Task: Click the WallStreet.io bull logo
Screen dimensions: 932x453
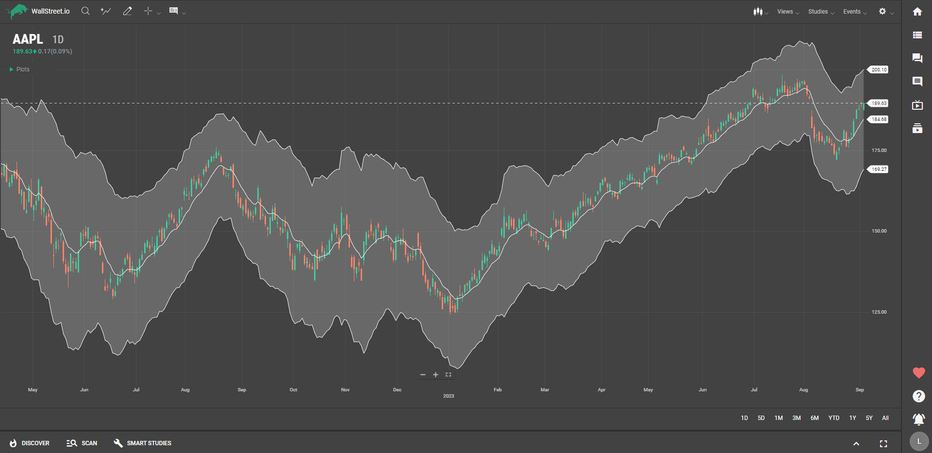Action: coord(17,11)
